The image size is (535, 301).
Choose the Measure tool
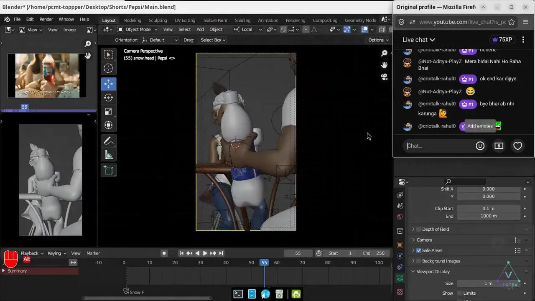[108, 155]
